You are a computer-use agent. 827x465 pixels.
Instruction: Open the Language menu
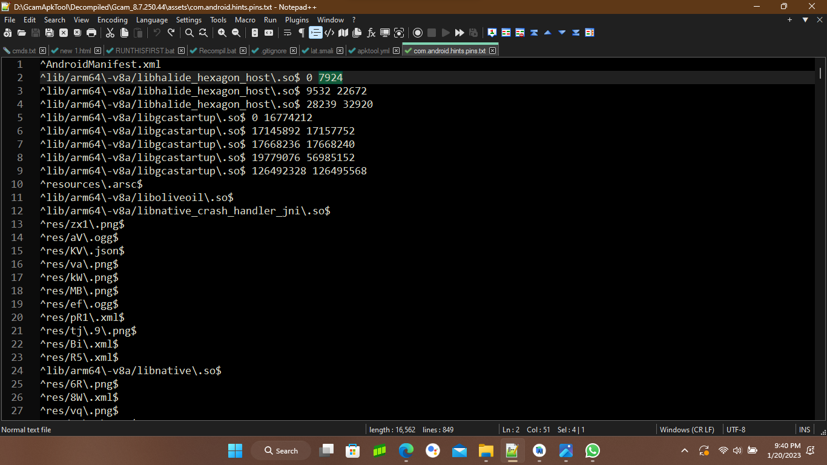pyautogui.click(x=152, y=20)
